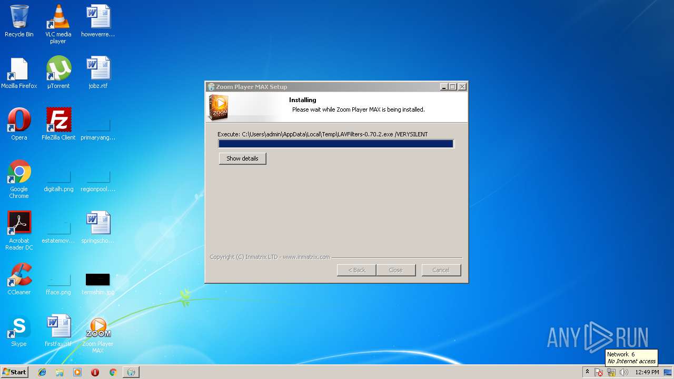The height and width of the screenshot is (379, 674).
Task: Click the 12:49 PM clock
Action: click(647, 372)
